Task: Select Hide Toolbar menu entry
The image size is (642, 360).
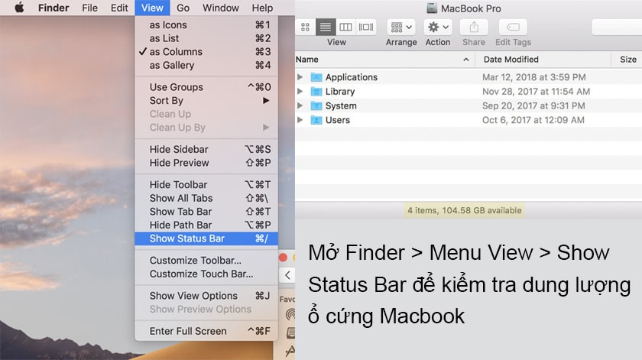Action: tap(206, 184)
